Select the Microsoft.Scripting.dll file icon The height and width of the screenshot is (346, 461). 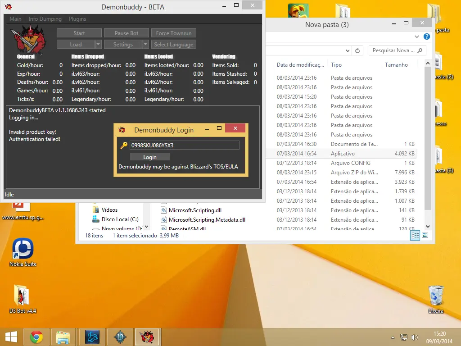pyautogui.click(x=163, y=210)
